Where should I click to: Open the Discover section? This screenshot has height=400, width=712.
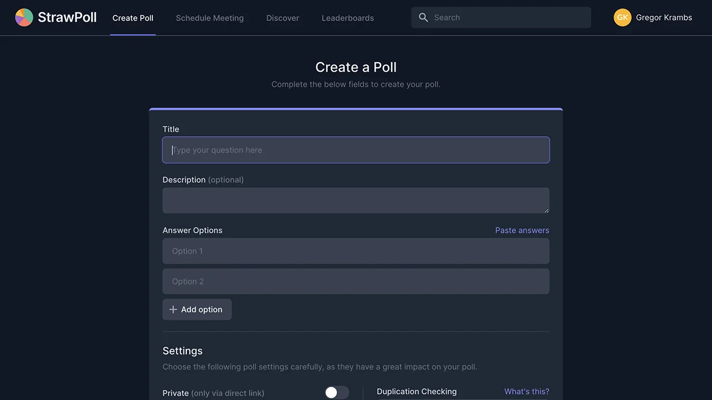tap(283, 18)
